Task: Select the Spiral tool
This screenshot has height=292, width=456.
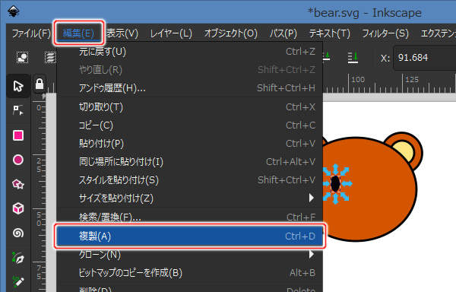Action: point(18,233)
